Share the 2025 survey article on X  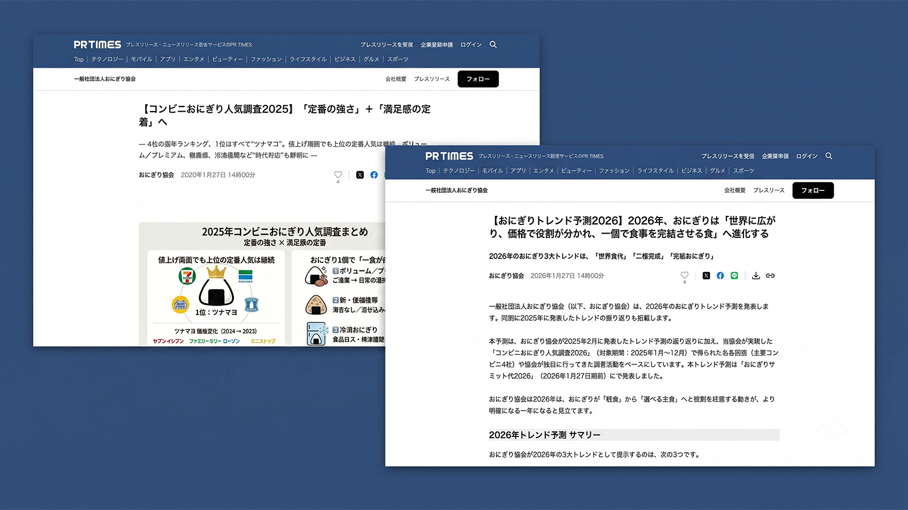(360, 175)
